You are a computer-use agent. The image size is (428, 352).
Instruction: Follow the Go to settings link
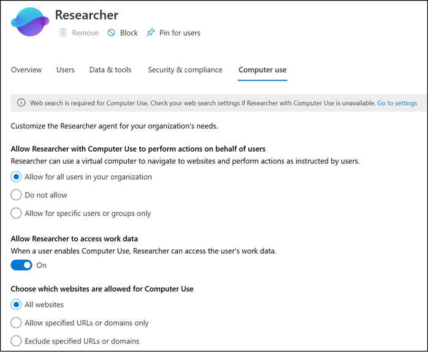pyautogui.click(x=397, y=103)
